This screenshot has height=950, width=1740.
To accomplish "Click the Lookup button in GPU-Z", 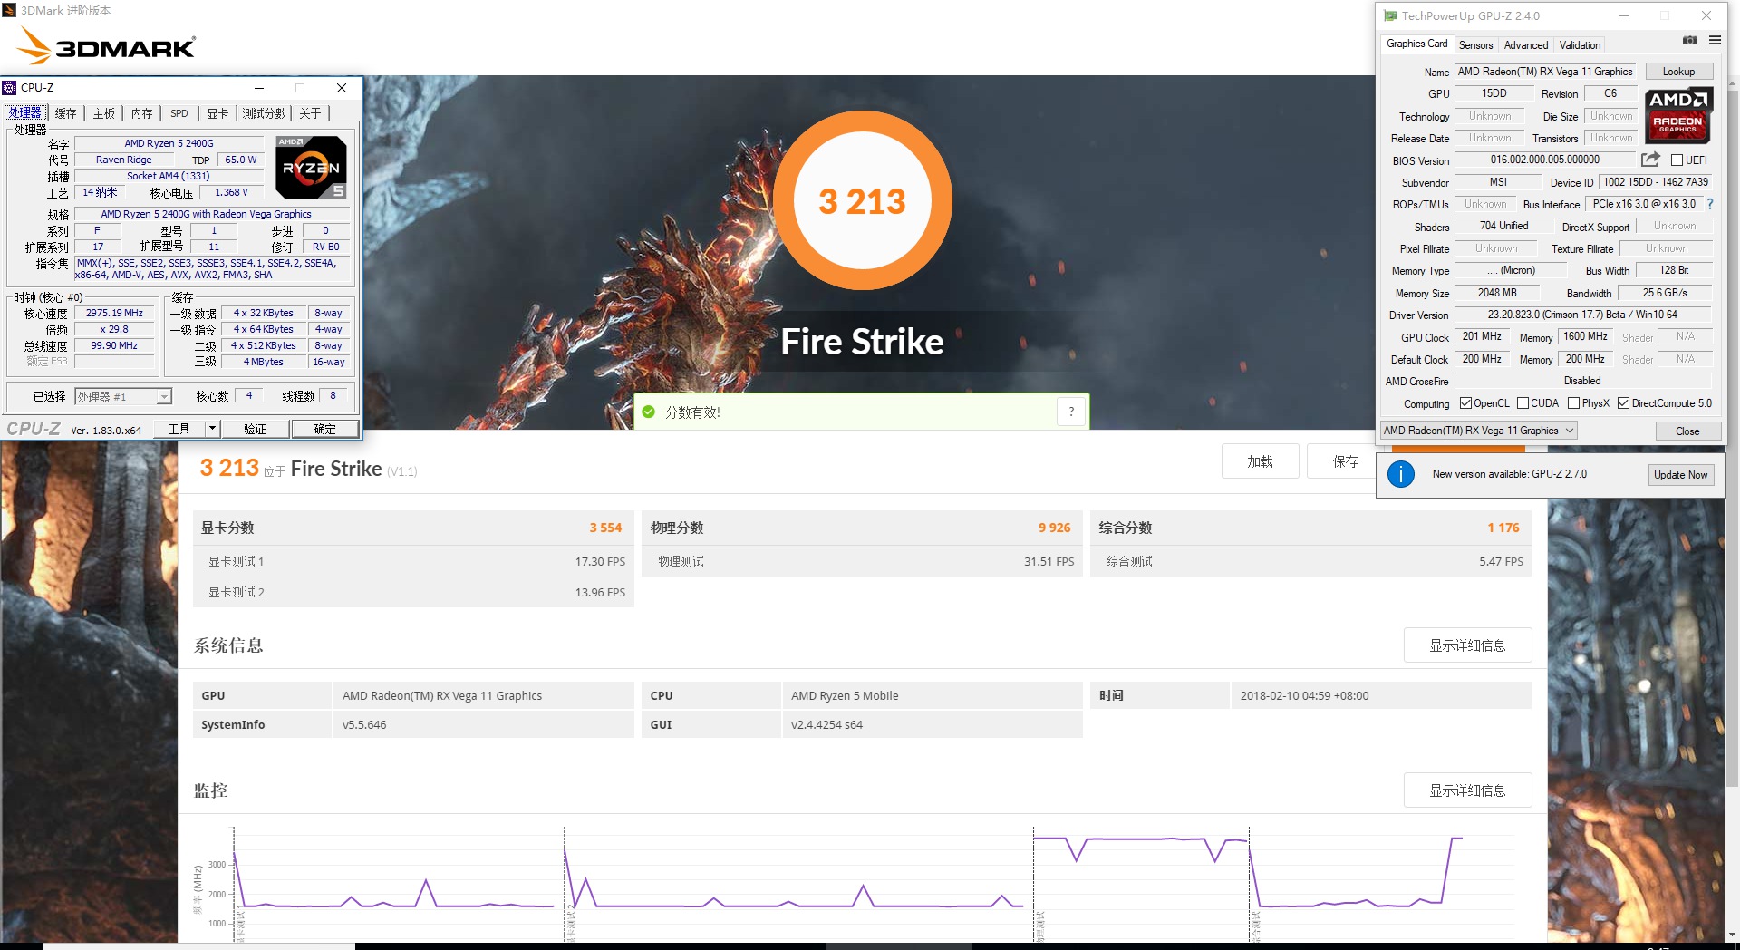I will tap(1678, 71).
